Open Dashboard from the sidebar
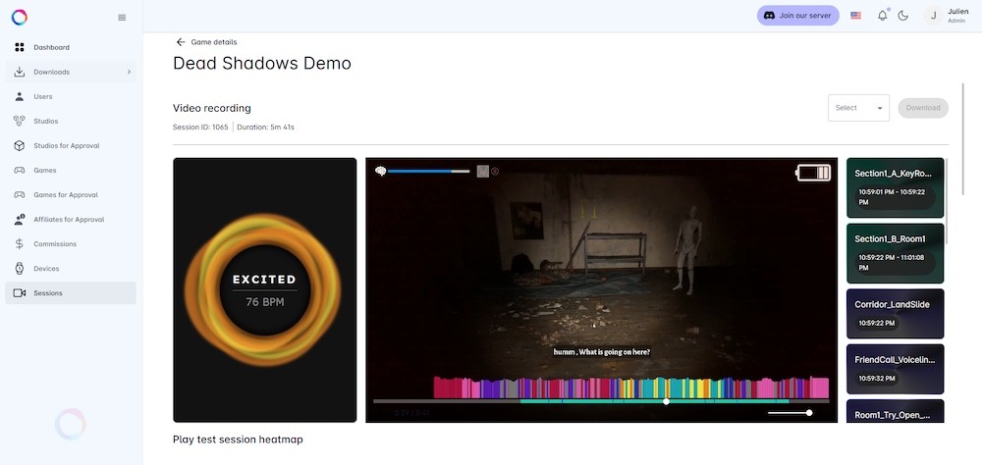982x465 pixels. coord(71,47)
